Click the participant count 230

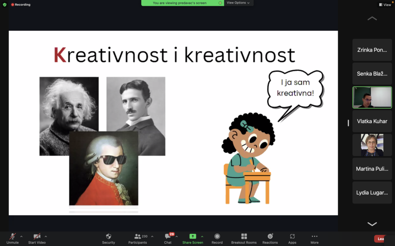(145, 236)
